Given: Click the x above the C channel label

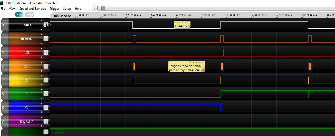Looking at the screenshot, I should (x=41, y=103).
